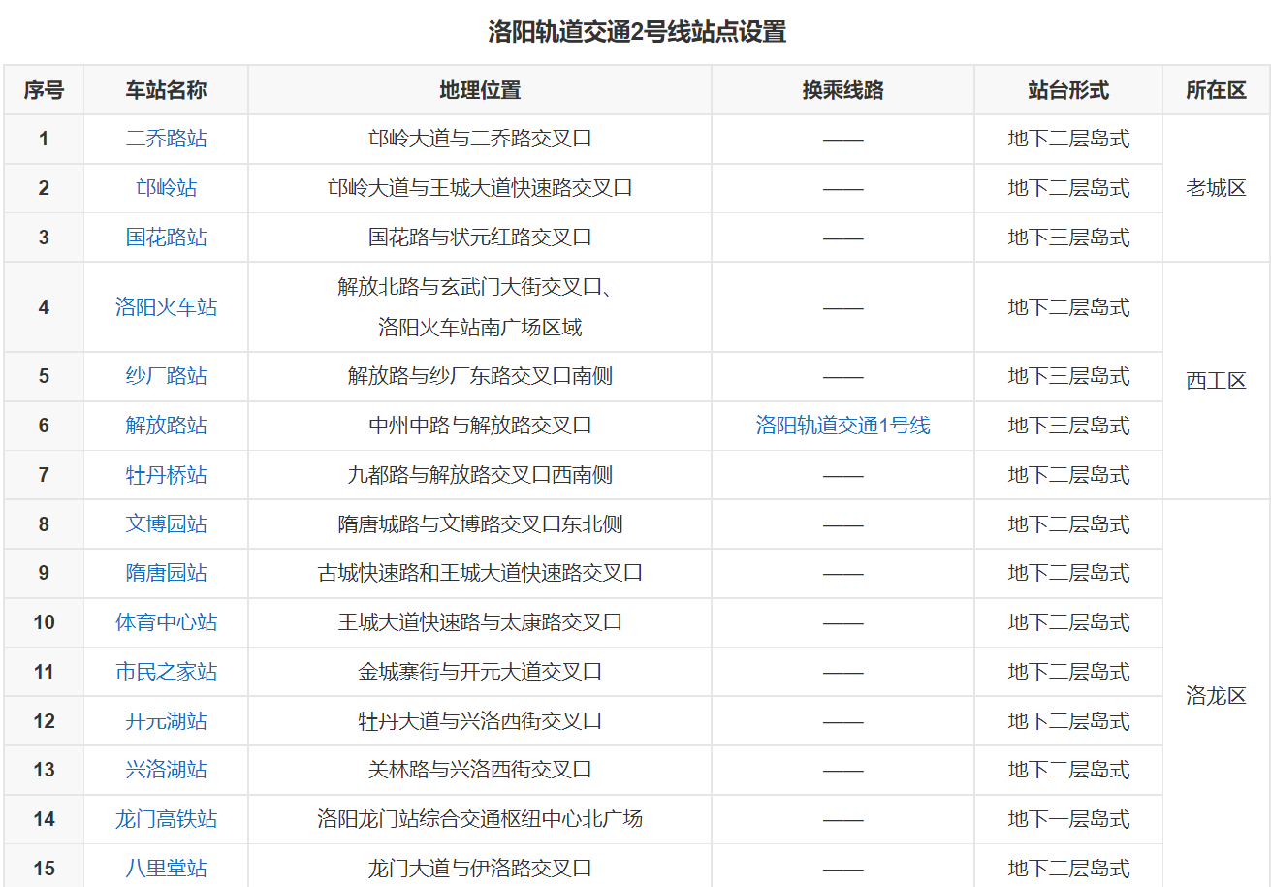The width and height of the screenshot is (1271, 887).
Task: Click 地下二层岛式 in the 二乔路站 row
Action: pos(1068,139)
